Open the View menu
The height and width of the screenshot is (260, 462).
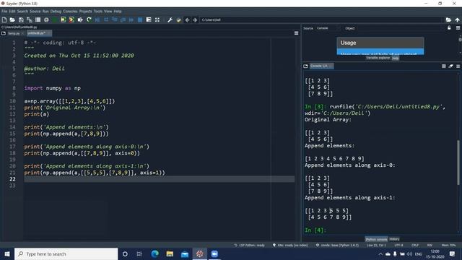coord(108,12)
